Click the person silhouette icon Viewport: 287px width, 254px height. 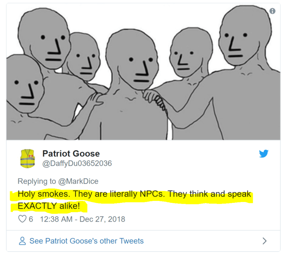[x=22, y=241]
